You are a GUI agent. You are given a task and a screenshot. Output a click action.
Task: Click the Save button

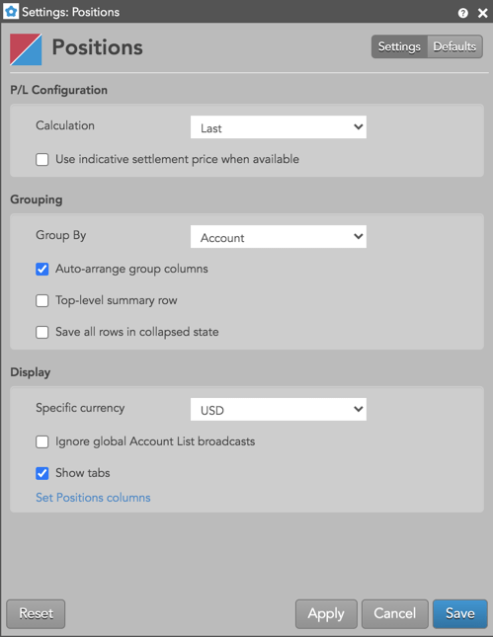460,614
